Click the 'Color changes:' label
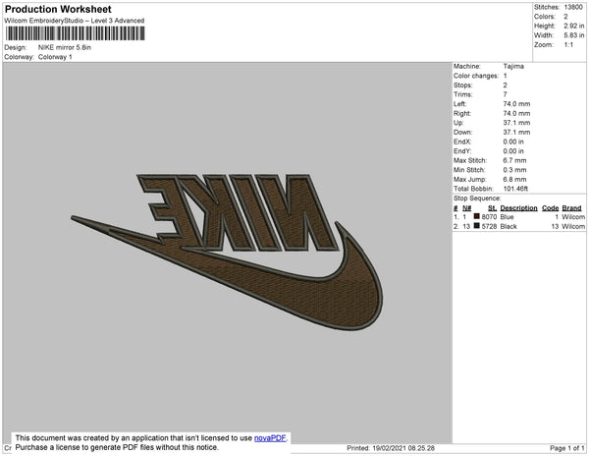The width and height of the screenshot is (589, 456). point(476,76)
